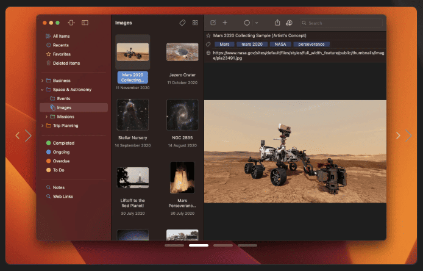Toggle the sidebar layout icon
This screenshot has height=271, width=423.
(85, 23)
